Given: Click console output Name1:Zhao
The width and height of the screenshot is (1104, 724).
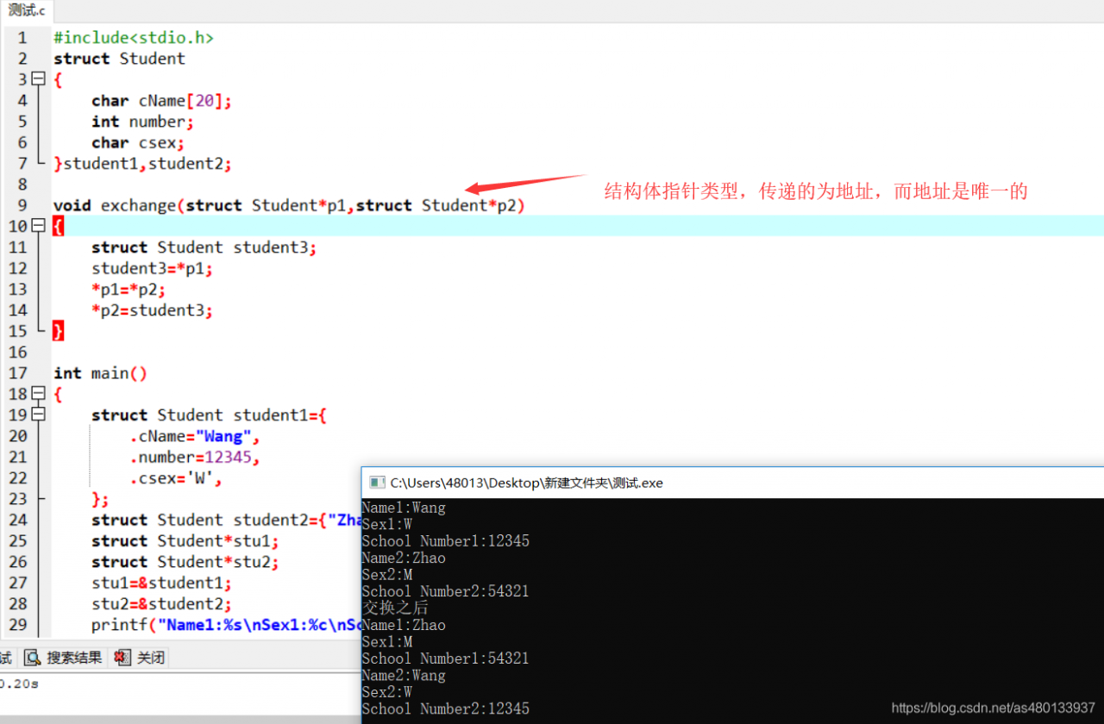Looking at the screenshot, I should [404, 625].
